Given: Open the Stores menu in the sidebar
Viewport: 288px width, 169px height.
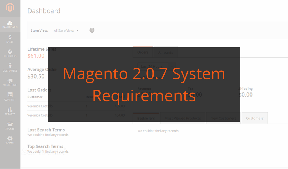Looking at the screenshot, I should [x=10, y=126].
